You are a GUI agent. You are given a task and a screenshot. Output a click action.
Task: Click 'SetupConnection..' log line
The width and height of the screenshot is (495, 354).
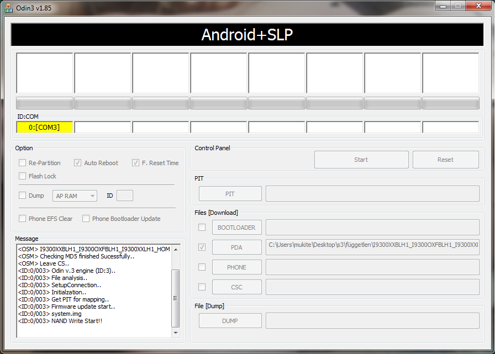[60, 285]
